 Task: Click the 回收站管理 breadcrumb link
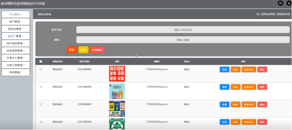(x=268, y=14)
